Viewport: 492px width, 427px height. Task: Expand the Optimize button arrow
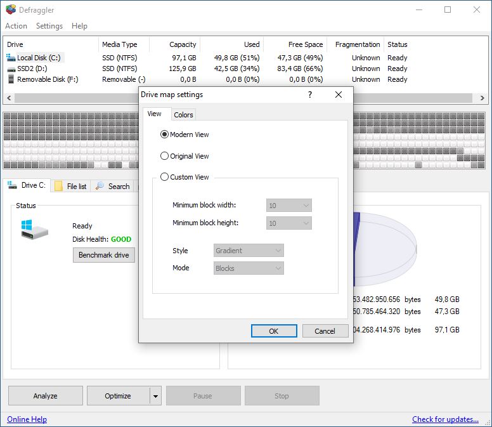click(x=155, y=396)
